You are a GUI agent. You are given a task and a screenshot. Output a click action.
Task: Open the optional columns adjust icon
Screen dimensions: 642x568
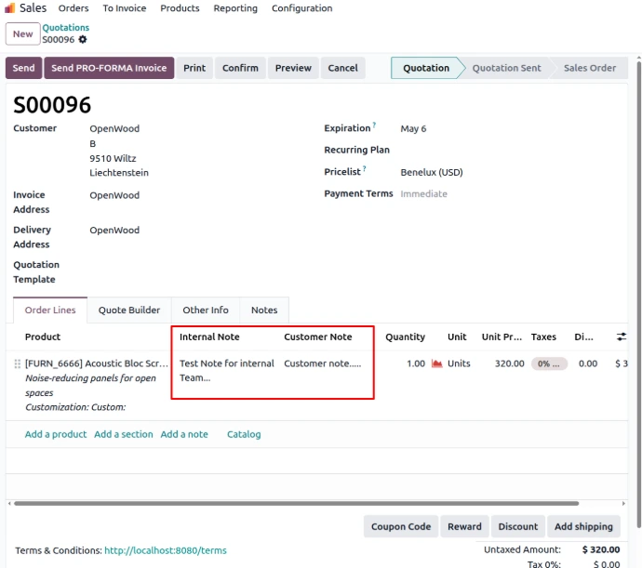click(x=622, y=337)
